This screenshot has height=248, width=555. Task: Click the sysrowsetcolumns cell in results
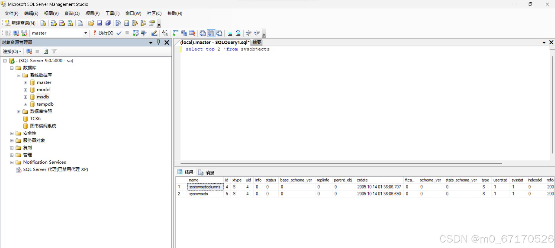(x=205, y=187)
